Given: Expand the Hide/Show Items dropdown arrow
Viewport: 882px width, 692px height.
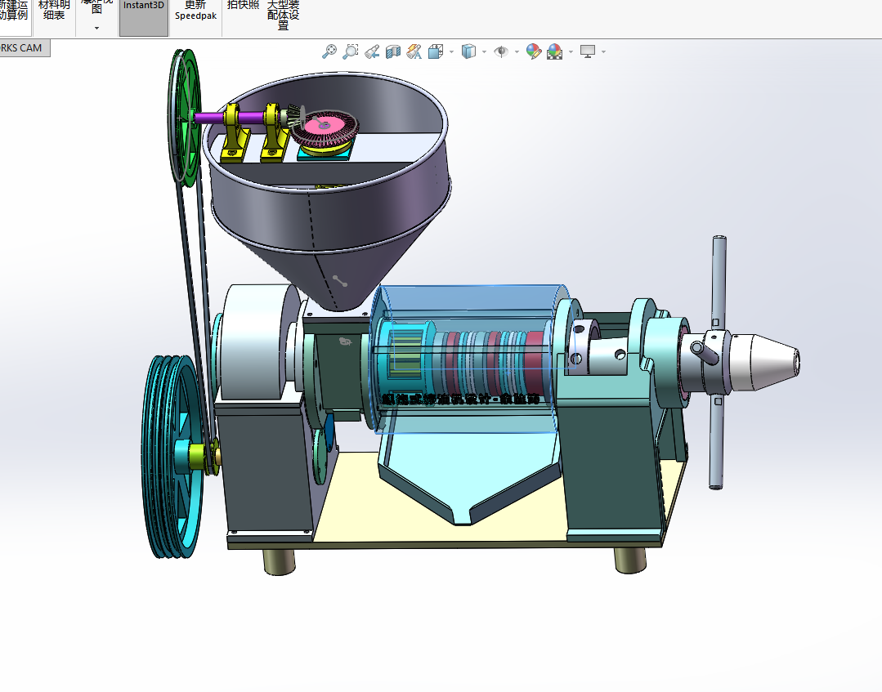Looking at the screenshot, I should 517,51.
